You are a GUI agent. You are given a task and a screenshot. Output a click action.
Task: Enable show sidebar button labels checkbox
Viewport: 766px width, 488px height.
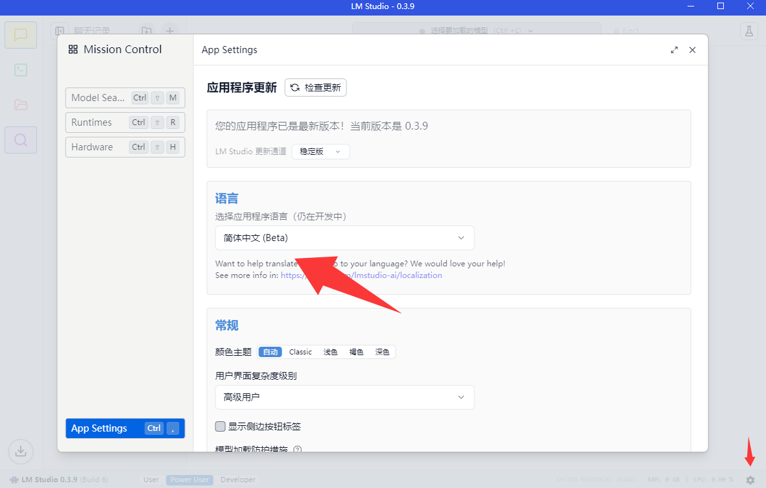tap(221, 426)
